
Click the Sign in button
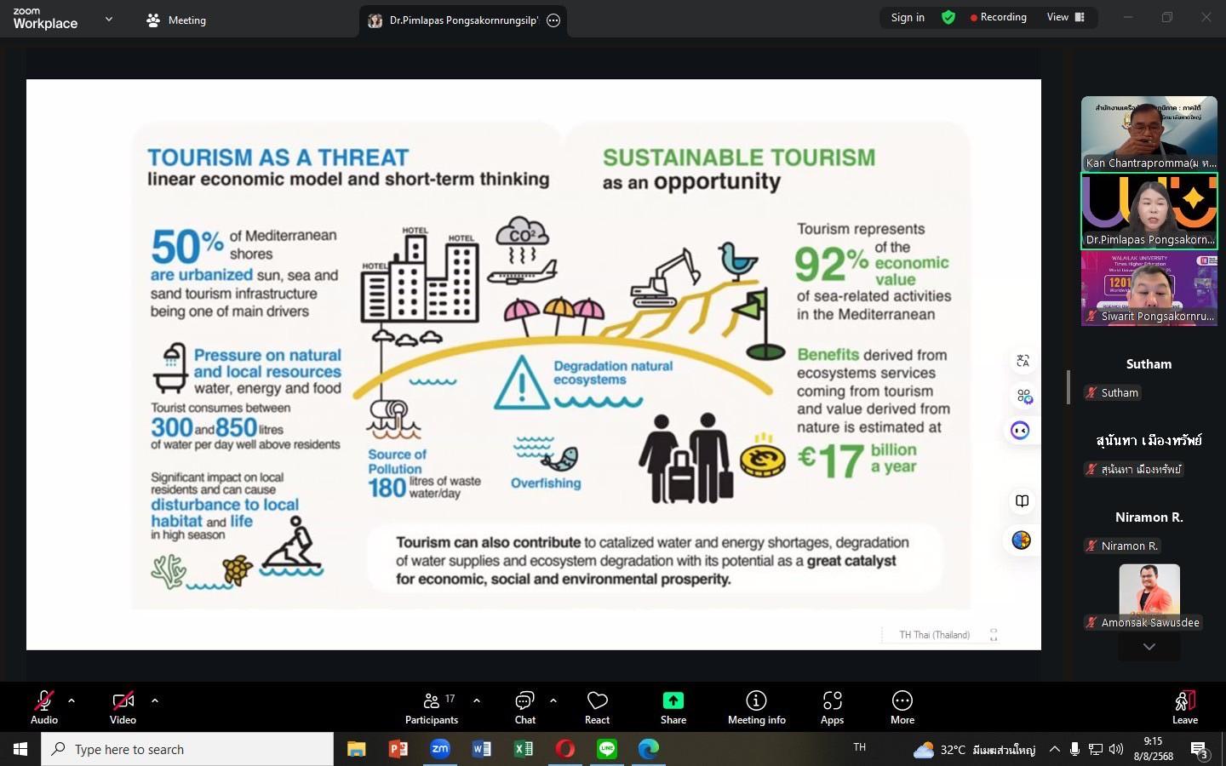tap(908, 17)
